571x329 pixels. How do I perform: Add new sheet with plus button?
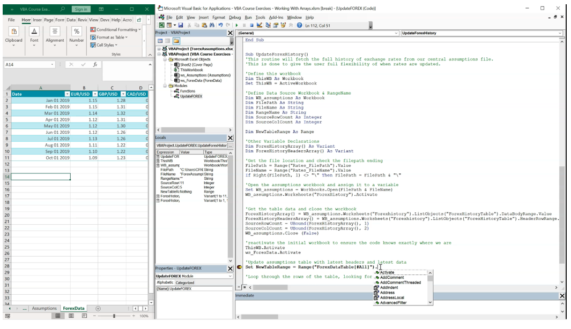tap(98, 309)
